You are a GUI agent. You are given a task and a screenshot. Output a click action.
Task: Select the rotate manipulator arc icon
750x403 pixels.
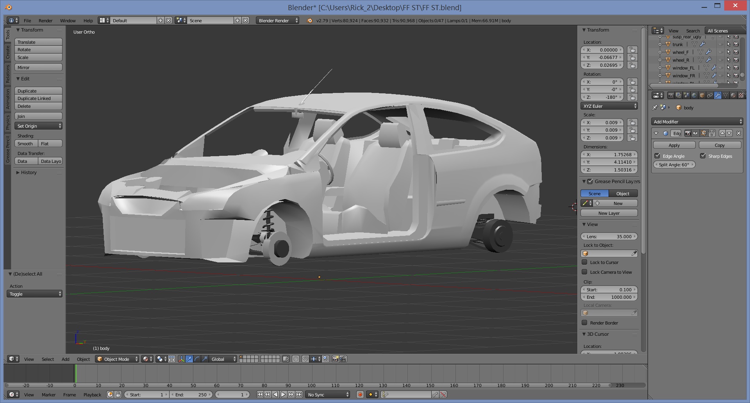pos(197,359)
